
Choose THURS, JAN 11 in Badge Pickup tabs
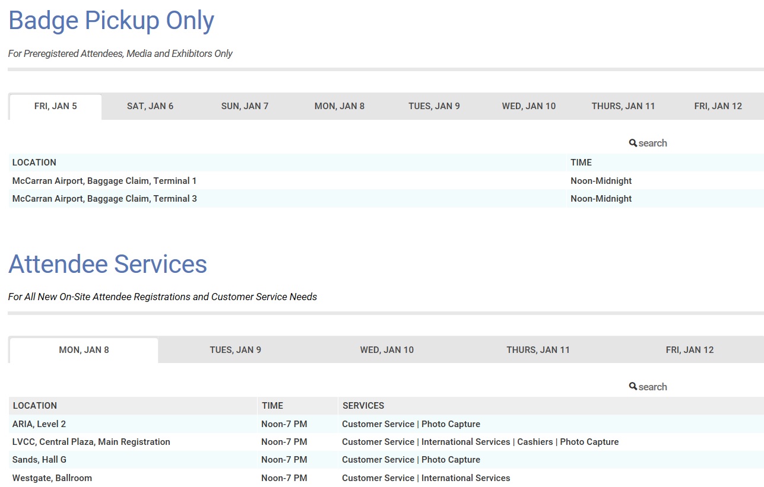pos(623,106)
